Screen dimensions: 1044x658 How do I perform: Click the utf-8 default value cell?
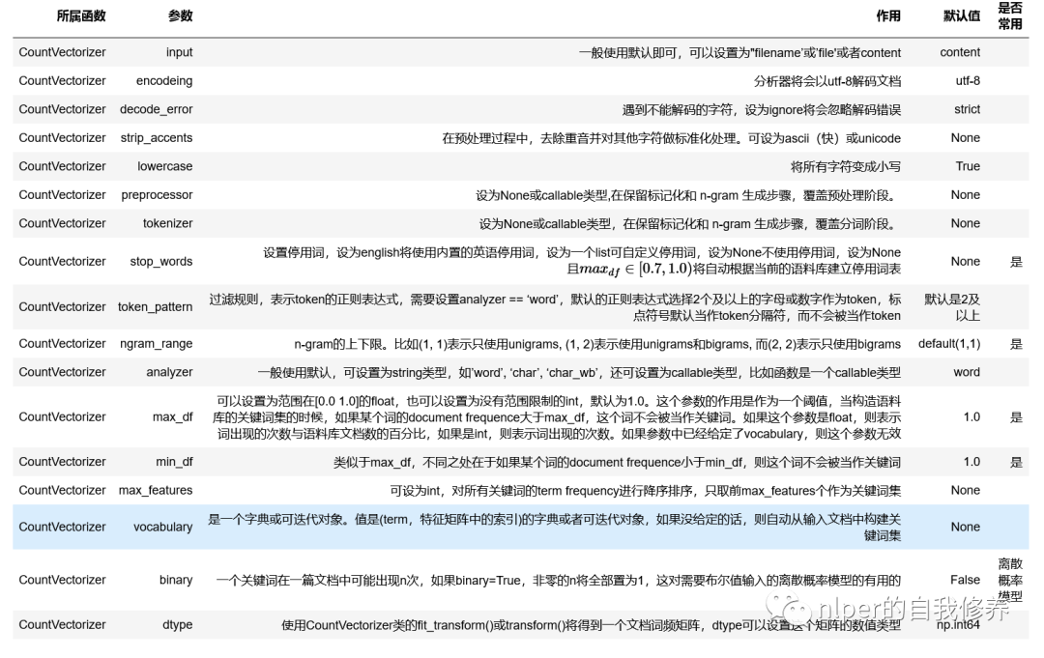[x=968, y=80]
